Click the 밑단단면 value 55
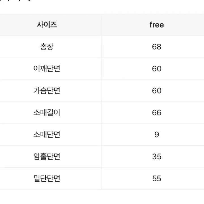The width and height of the screenshot is (204, 204). [156, 178]
